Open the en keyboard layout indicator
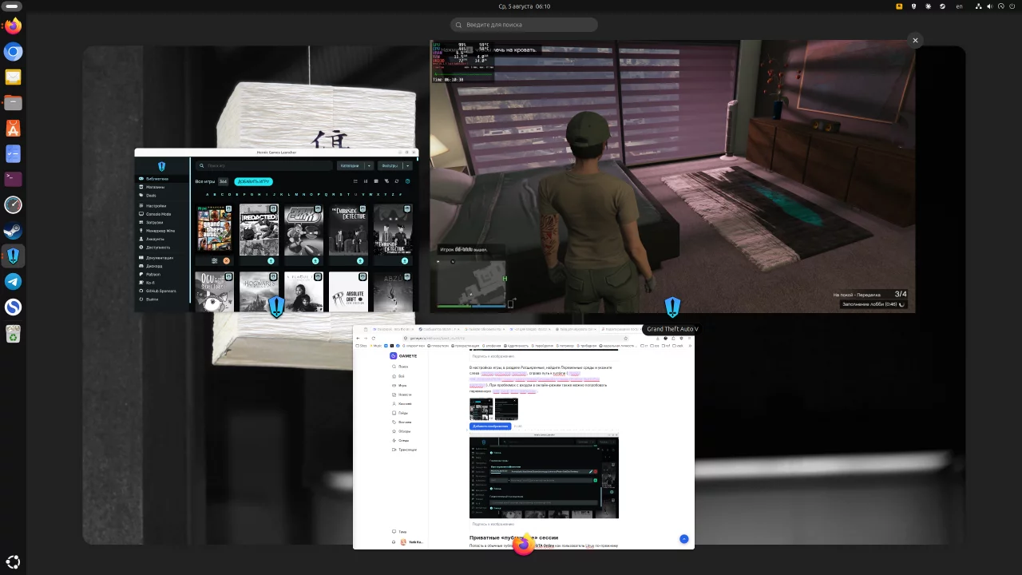 click(x=959, y=6)
